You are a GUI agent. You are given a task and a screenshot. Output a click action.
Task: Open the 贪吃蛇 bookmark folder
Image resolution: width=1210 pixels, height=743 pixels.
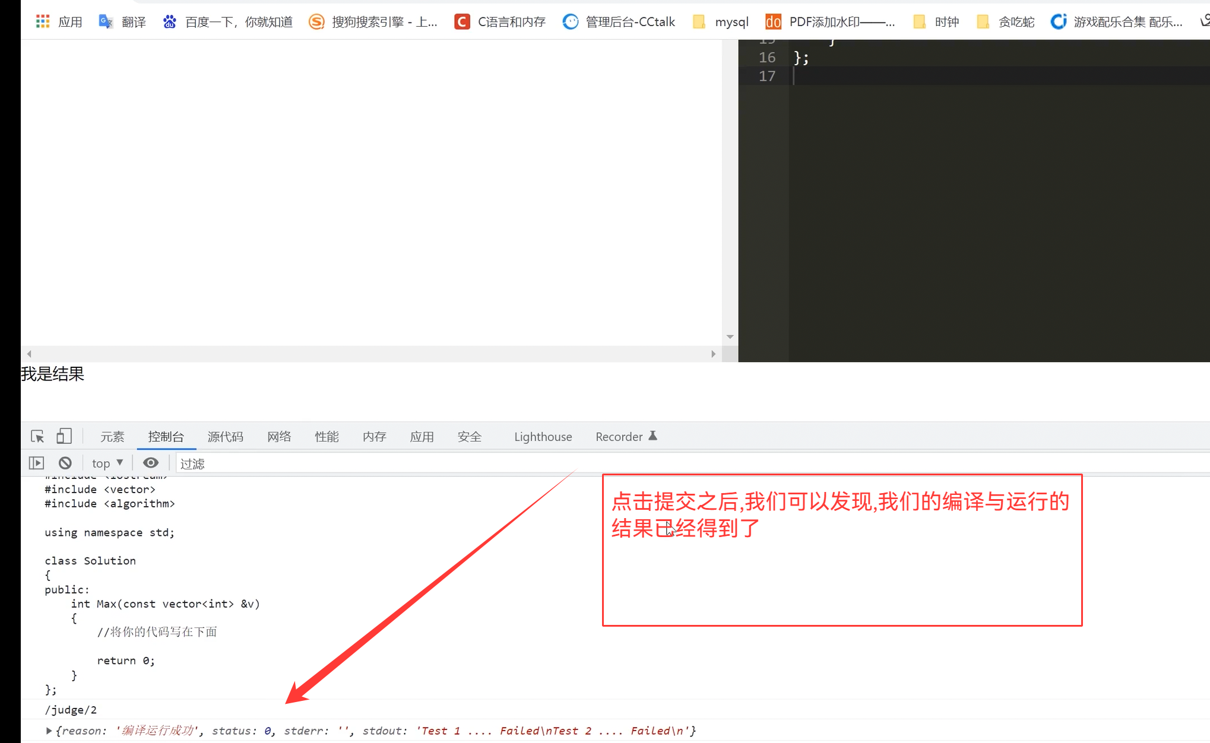[1005, 22]
